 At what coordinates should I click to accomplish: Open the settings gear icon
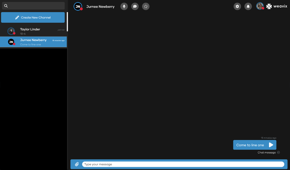[237, 6]
